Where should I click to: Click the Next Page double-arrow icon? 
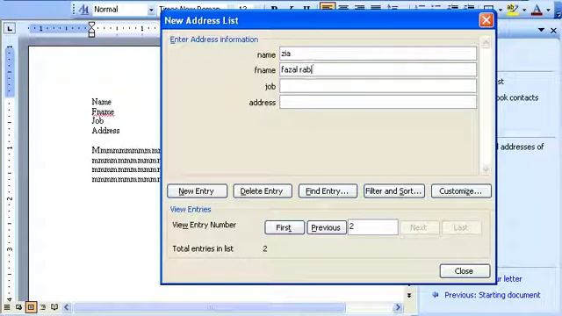(409, 295)
